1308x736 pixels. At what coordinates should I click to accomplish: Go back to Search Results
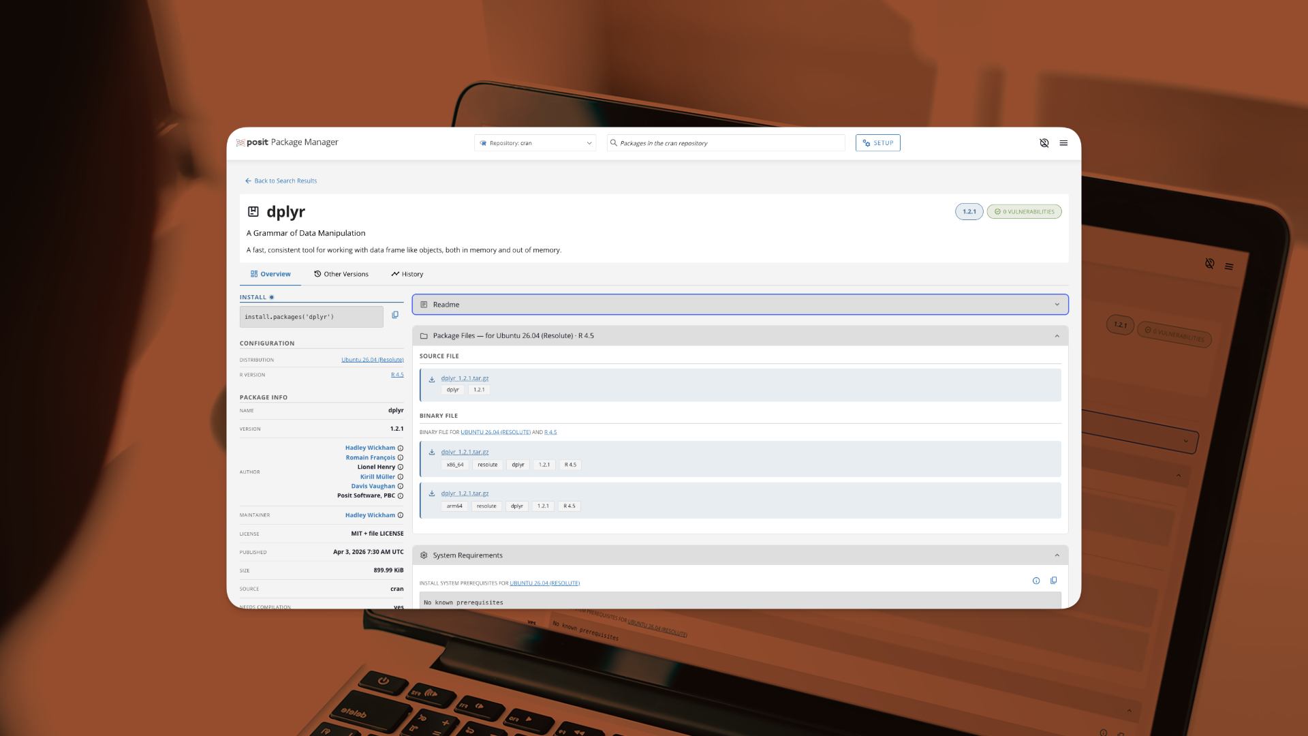[x=281, y=181]
